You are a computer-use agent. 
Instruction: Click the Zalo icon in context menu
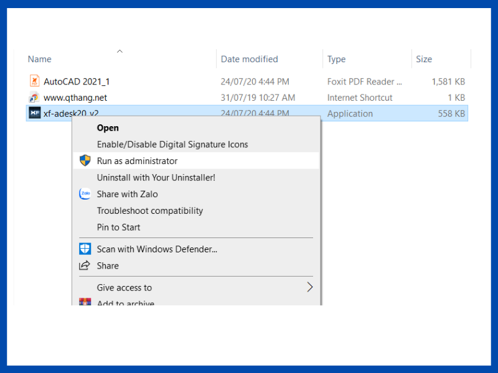pyautogui.click(x=85, y=194)
